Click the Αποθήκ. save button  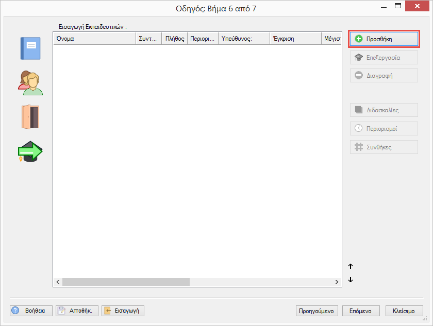[76, 311]
